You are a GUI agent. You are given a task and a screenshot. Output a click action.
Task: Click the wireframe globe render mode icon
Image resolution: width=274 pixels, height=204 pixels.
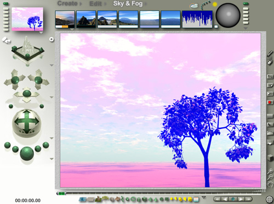point(269,199)
